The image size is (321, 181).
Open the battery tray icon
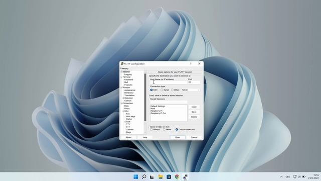point(304,176)
